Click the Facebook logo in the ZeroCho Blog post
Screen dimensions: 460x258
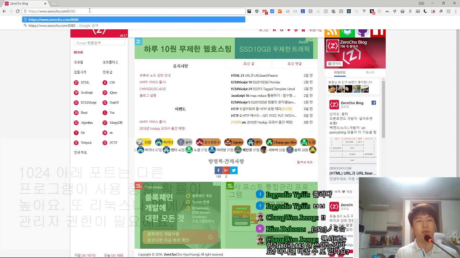tap(374, 103)
